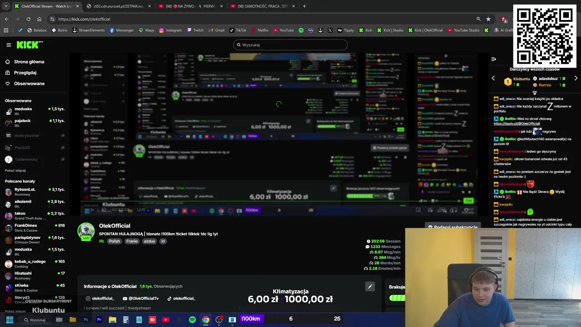Open StreamElements bookmark
Viewport: 581px width, 327px height.
click(x=89, y=30)
